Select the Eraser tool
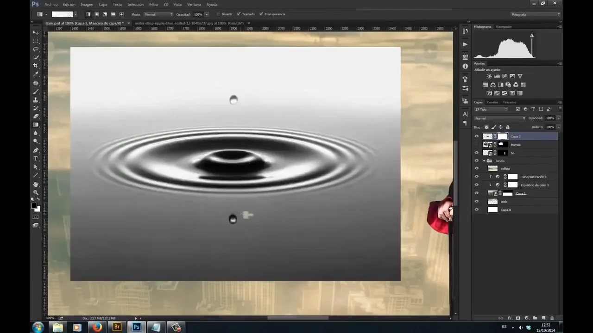Viewport: 593px width, 333px height. point(36,117)
